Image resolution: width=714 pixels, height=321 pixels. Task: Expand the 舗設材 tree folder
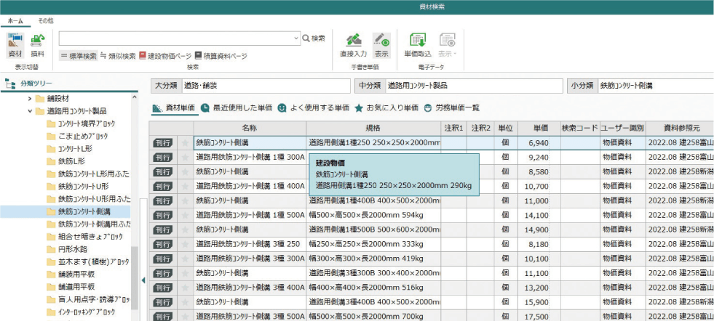(30, 98)
